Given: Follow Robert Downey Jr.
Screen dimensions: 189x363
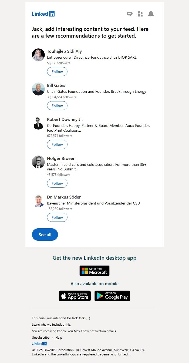Looking at the screenshot, I should pos(57,144).
